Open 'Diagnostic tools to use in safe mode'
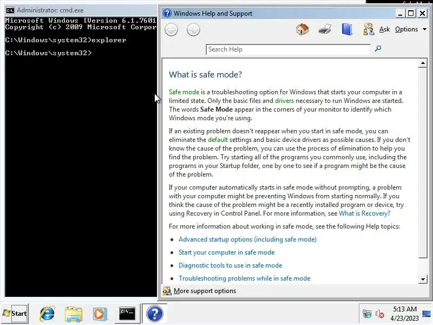Viewport: 433px width, 325px height. click(231, 265)
